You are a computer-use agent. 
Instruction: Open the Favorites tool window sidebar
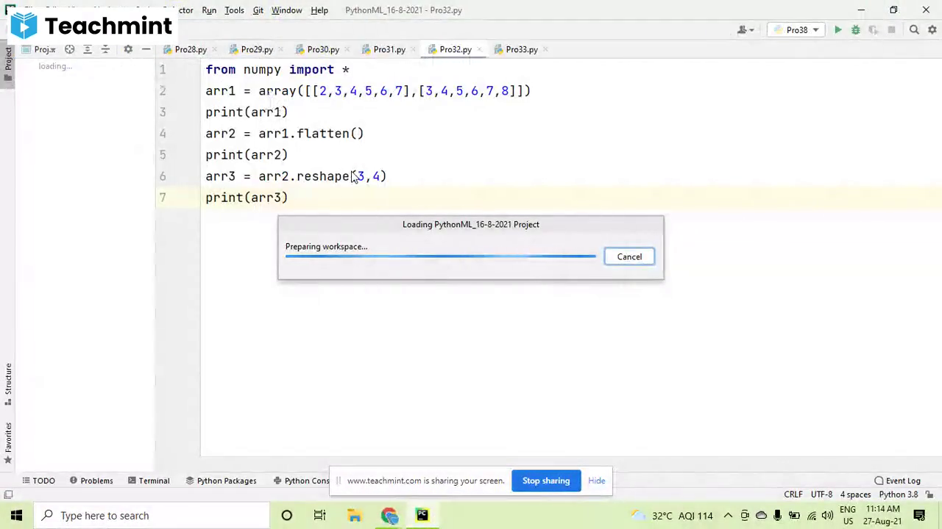[x=8, y=443]
